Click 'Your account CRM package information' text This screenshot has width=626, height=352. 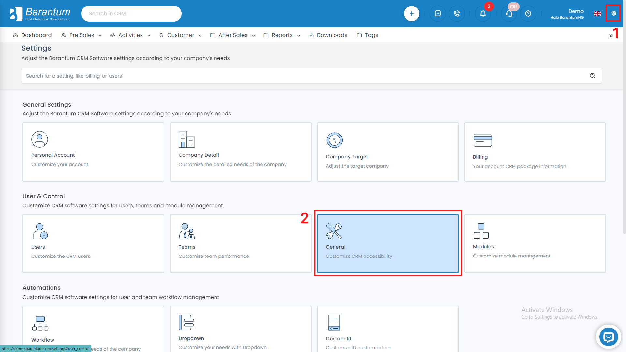519,166
